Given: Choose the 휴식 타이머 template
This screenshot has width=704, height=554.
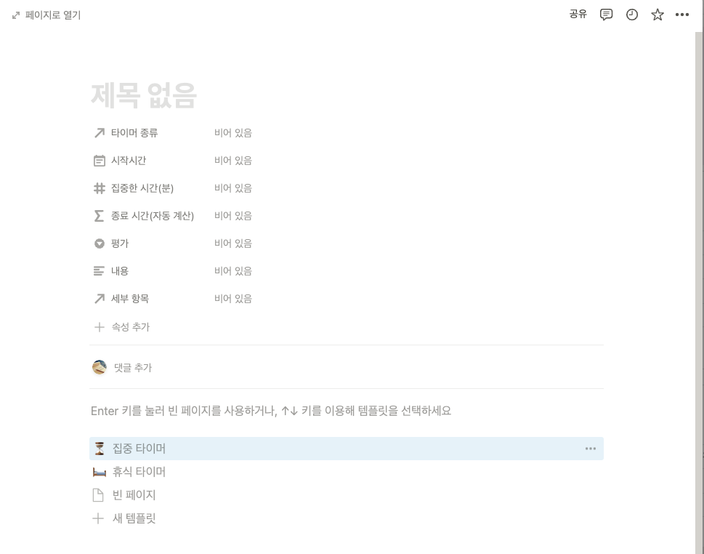Looking at the screenshot, I should pyautogui.click(x=346, y=472).
